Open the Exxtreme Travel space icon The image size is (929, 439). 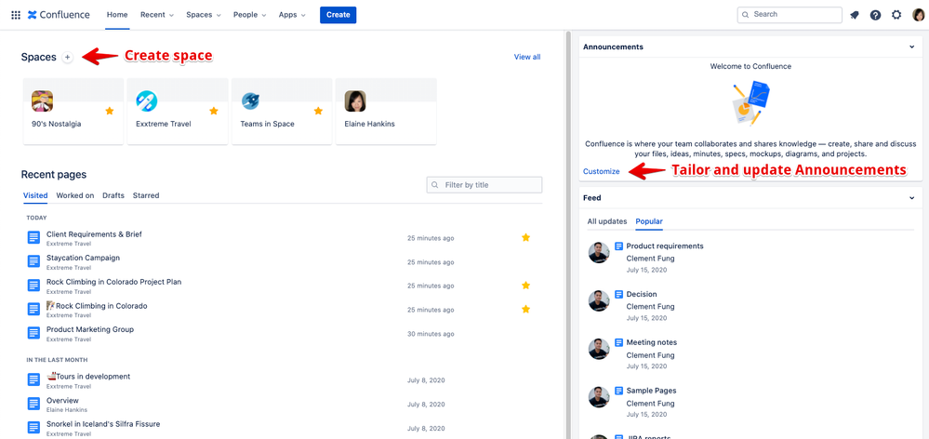coord(146,101)
